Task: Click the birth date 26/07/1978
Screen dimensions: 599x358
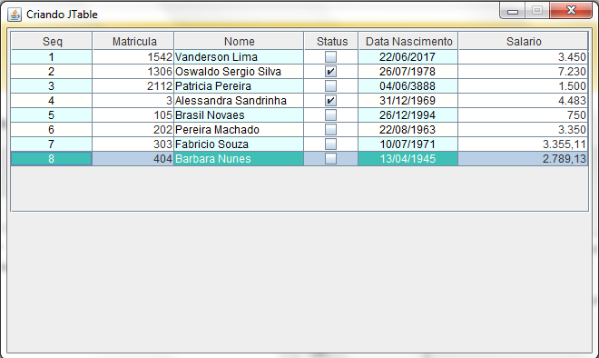Action: point(408,72)
